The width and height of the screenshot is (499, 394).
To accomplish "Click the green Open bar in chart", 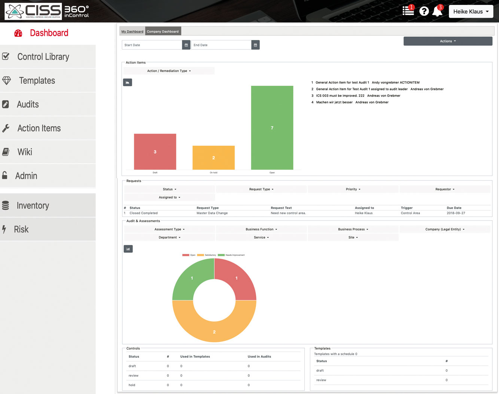I will pos(272,128).
